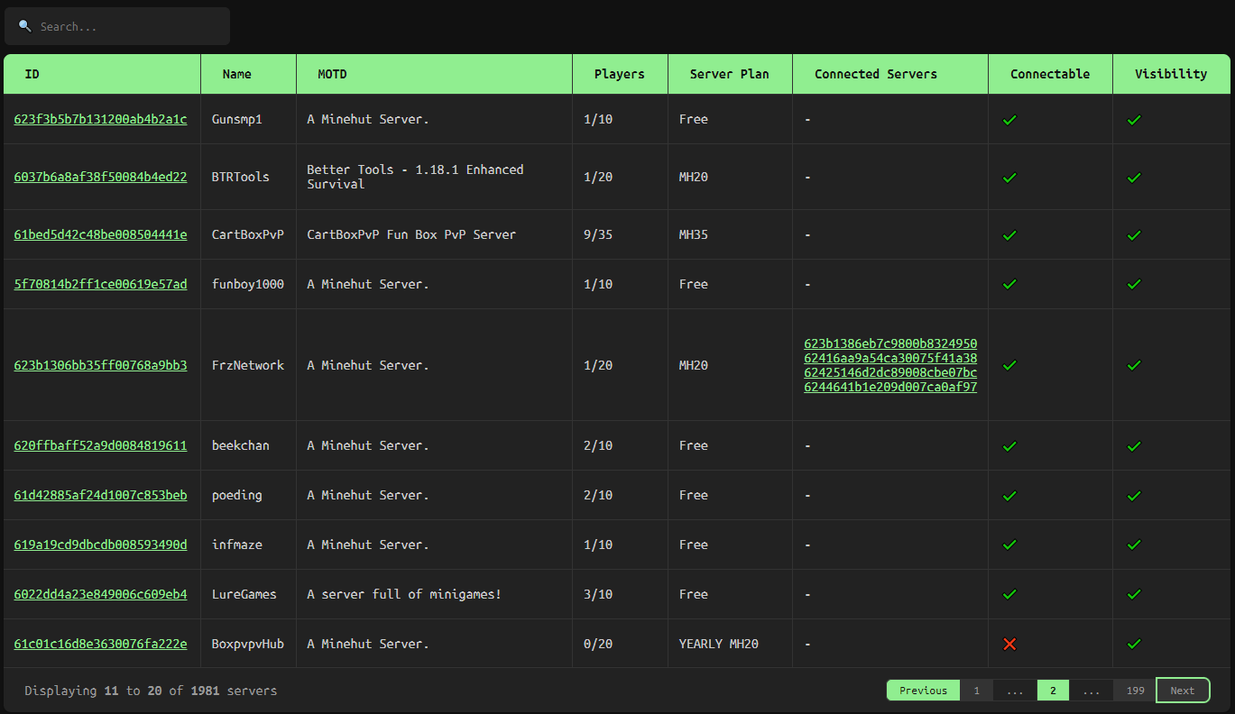Click Visibility checkmark for poeding row
The height and width of the screenshot is (714, 1235).
(1134, 496)
